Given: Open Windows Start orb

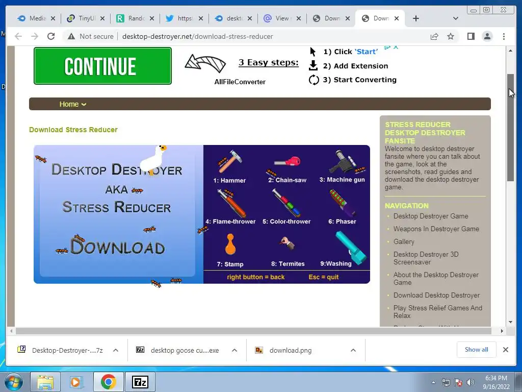Looking at the screenshot, I should pyautogui.click(x=13, y=382).
